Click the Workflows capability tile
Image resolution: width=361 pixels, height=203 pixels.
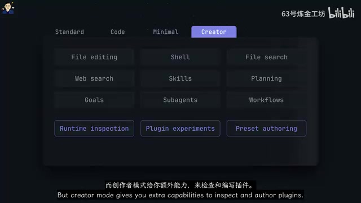266,100
